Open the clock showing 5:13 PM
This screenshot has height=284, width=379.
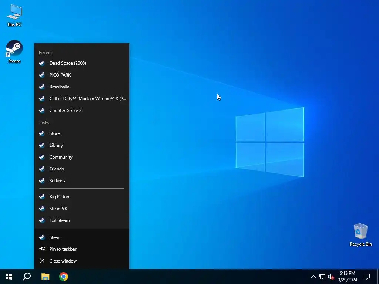347,277
